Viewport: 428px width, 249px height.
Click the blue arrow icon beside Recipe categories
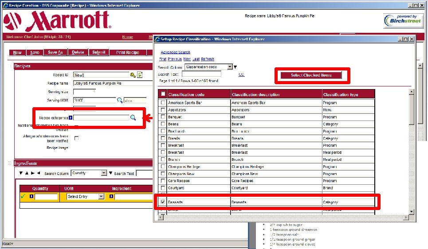(71, 118)
